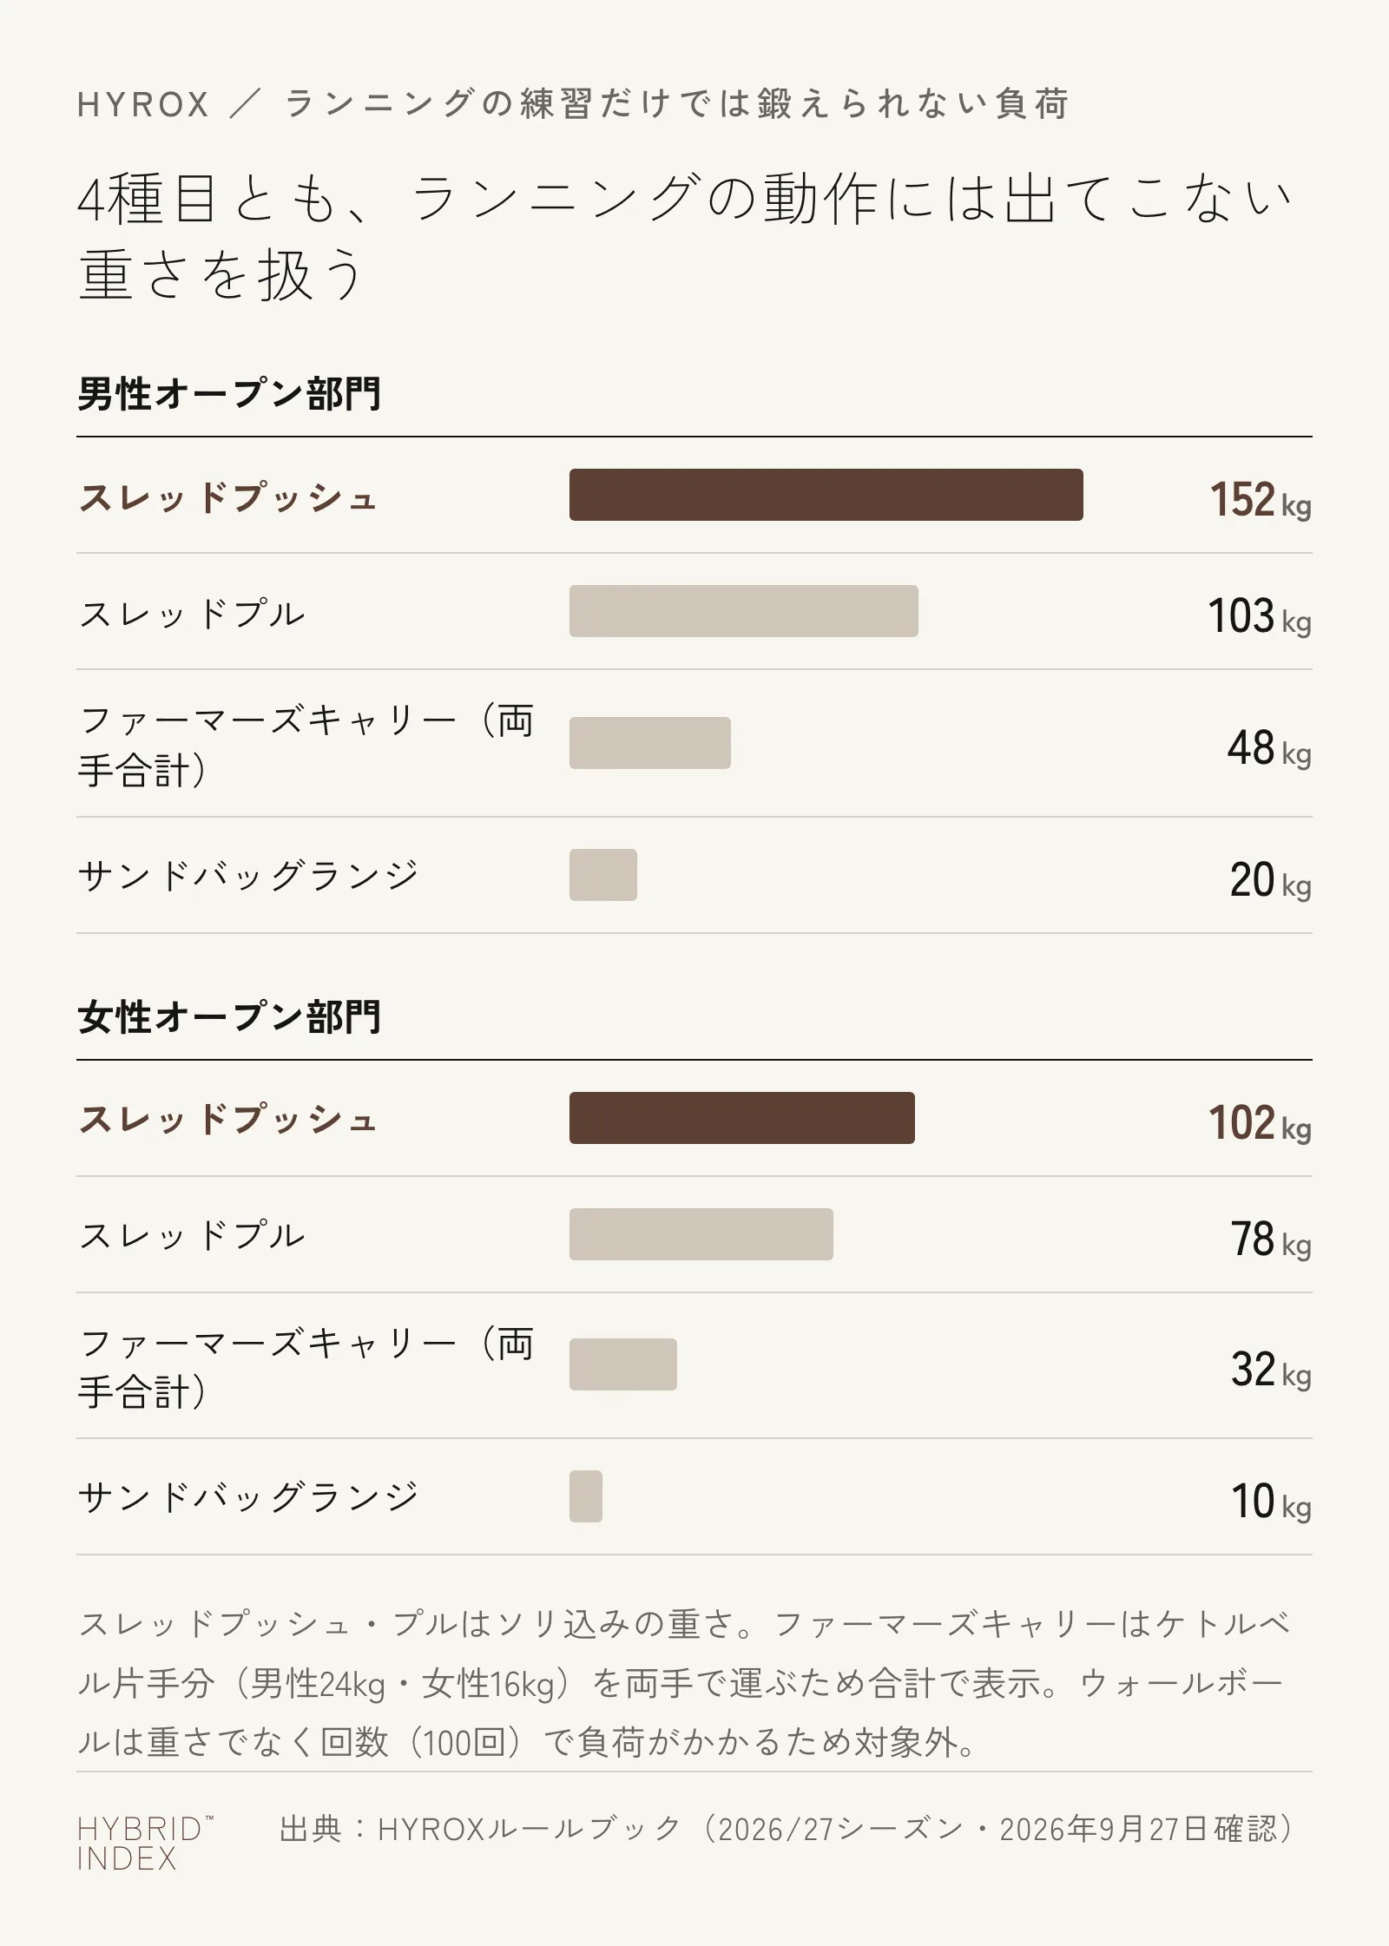
Task: Click the main title 4種目とも headline
Action: coord(686,236)
